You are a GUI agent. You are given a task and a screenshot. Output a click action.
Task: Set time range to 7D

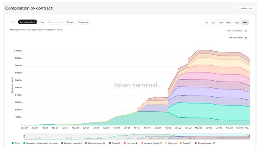[207, 23]
